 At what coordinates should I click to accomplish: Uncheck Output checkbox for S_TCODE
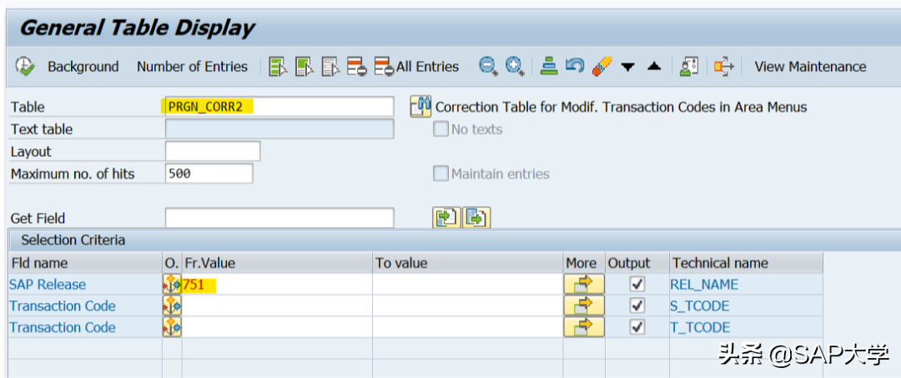coord(637,305)
